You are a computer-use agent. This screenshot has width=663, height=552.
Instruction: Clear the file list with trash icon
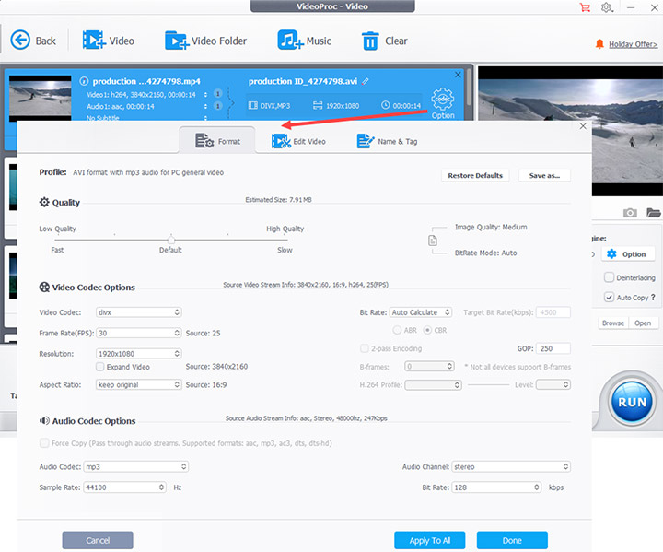coord(370,41)
